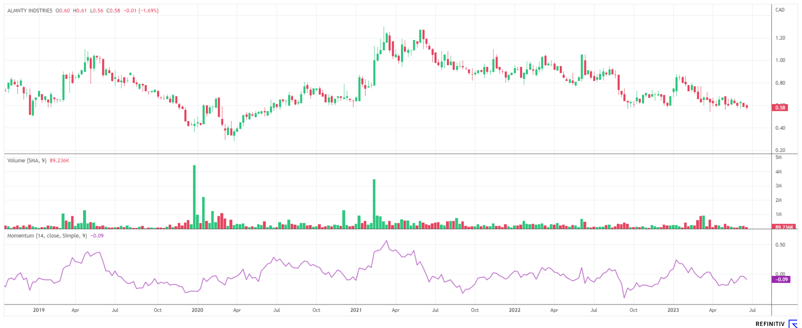Select the Momentum (14, close, Simple, 9) label
802x328 pixels.
click(47, 236)
